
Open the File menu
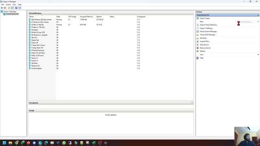(x=2, y=4)
